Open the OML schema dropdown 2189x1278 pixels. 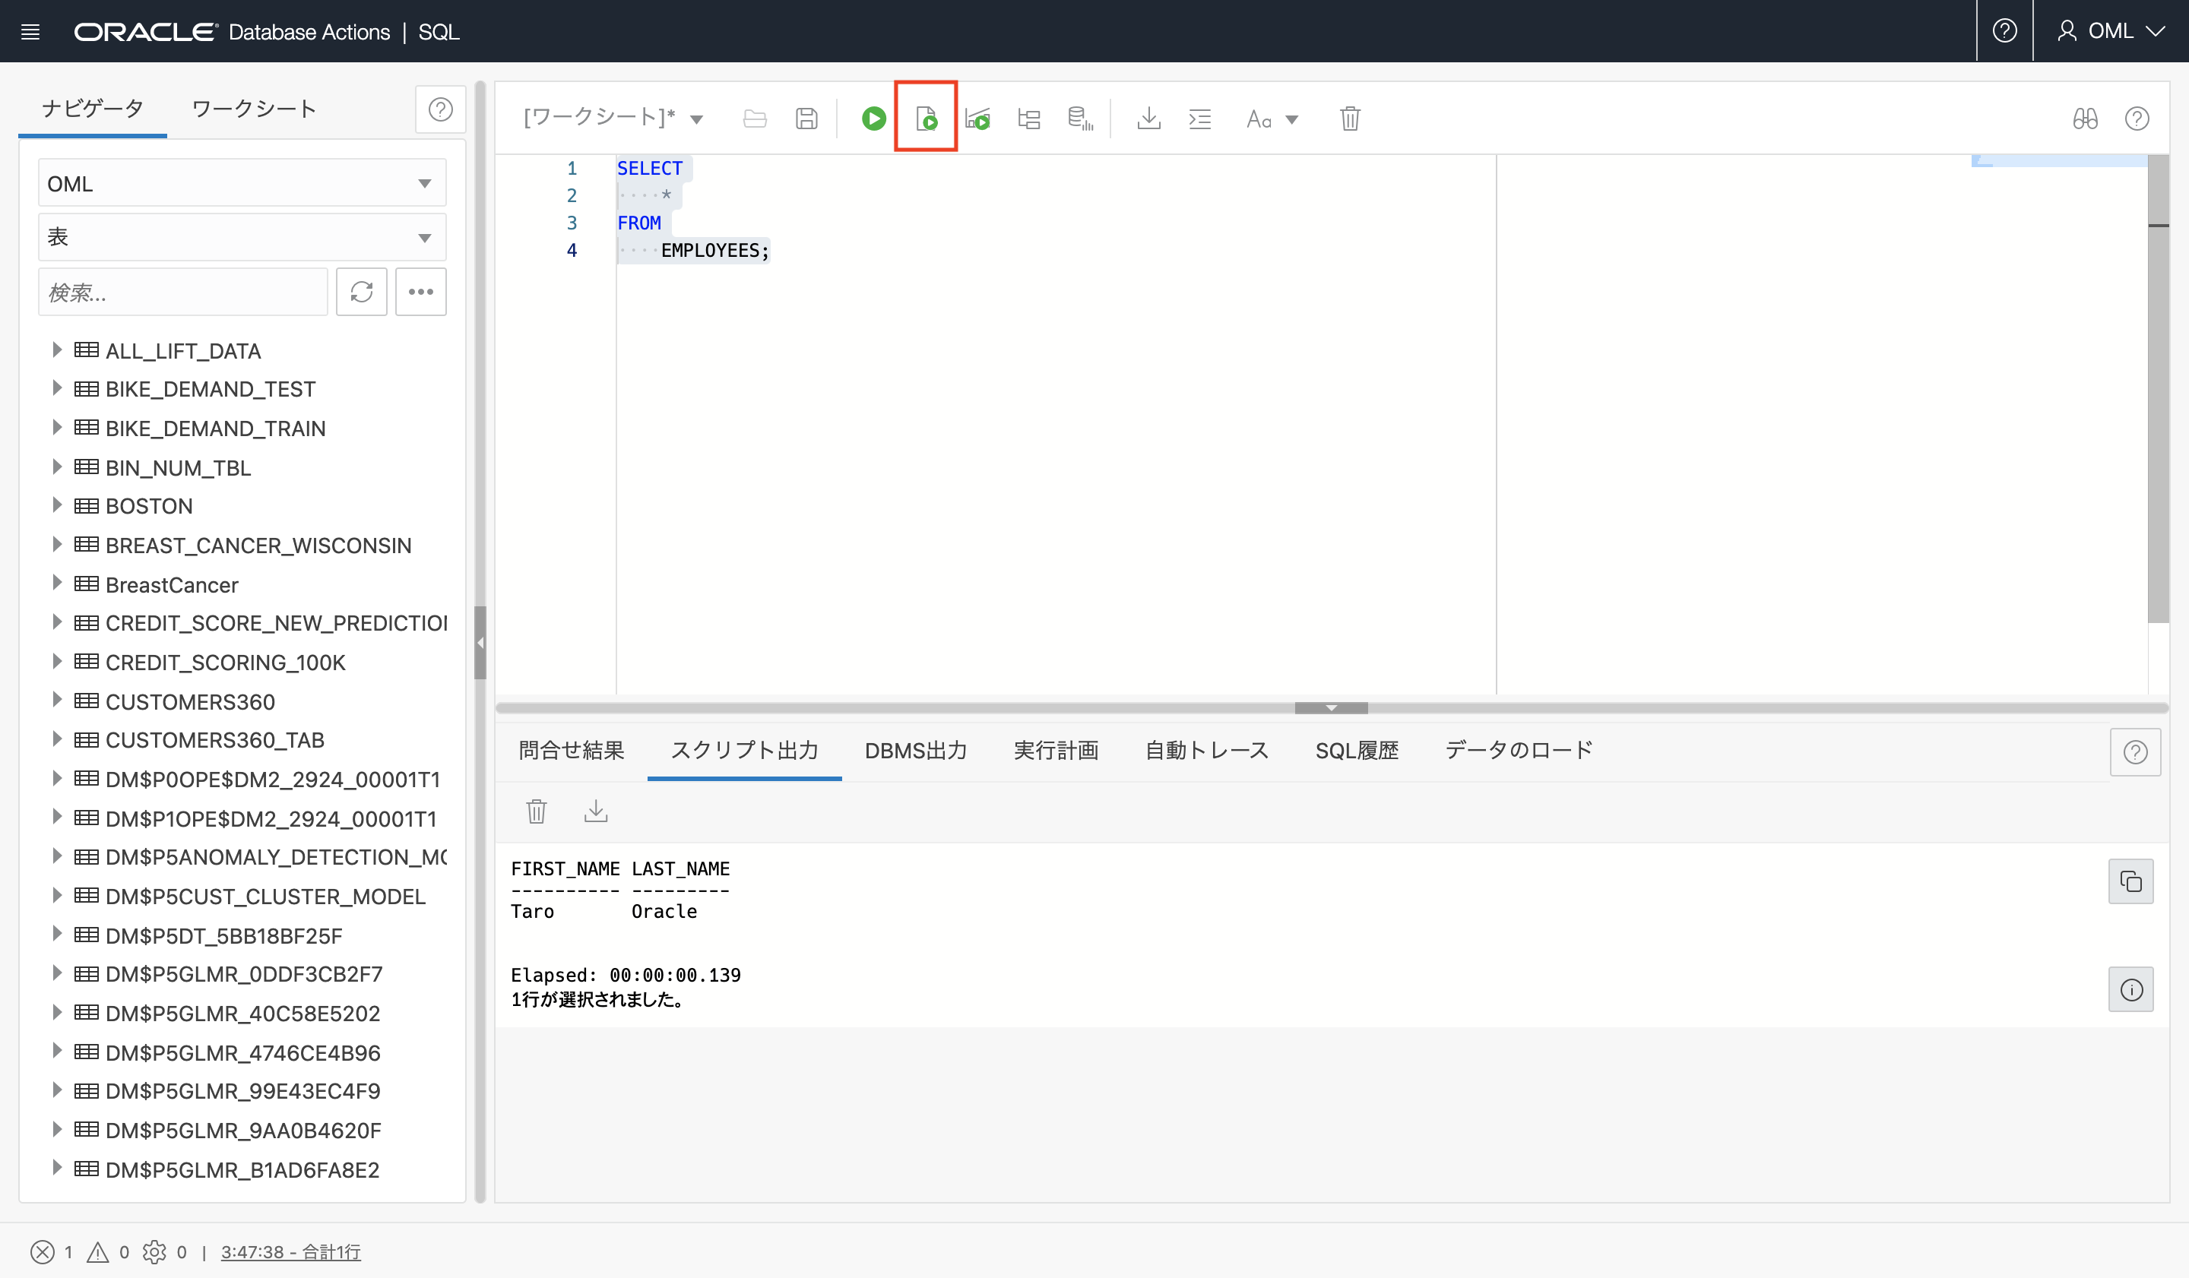pos(242,183)
